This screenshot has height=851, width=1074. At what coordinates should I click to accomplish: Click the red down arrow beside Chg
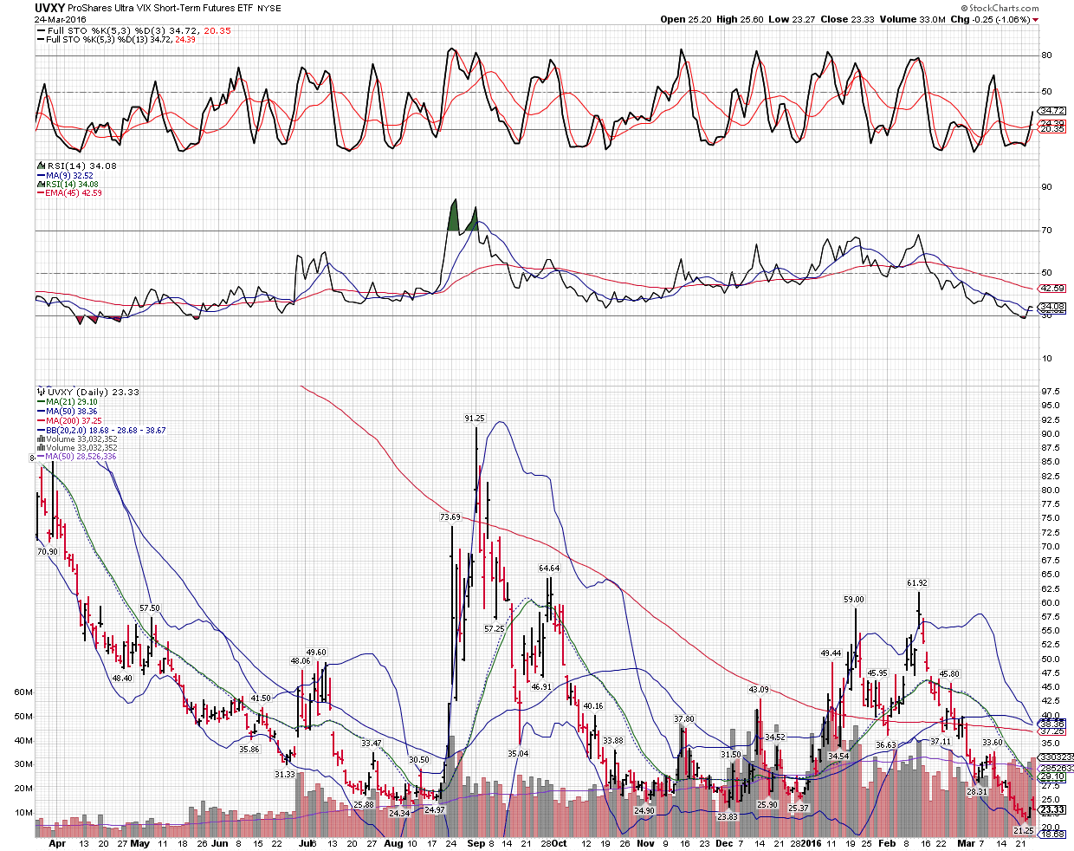[1036, 20]
